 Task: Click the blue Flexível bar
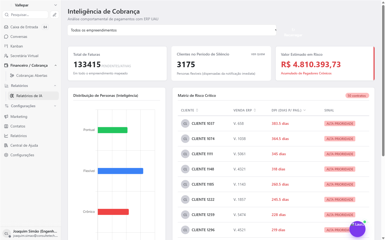click(120, 171)
